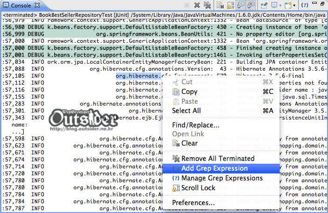Click Remove All Terminated Launches toolbar icon

[207, 6]
